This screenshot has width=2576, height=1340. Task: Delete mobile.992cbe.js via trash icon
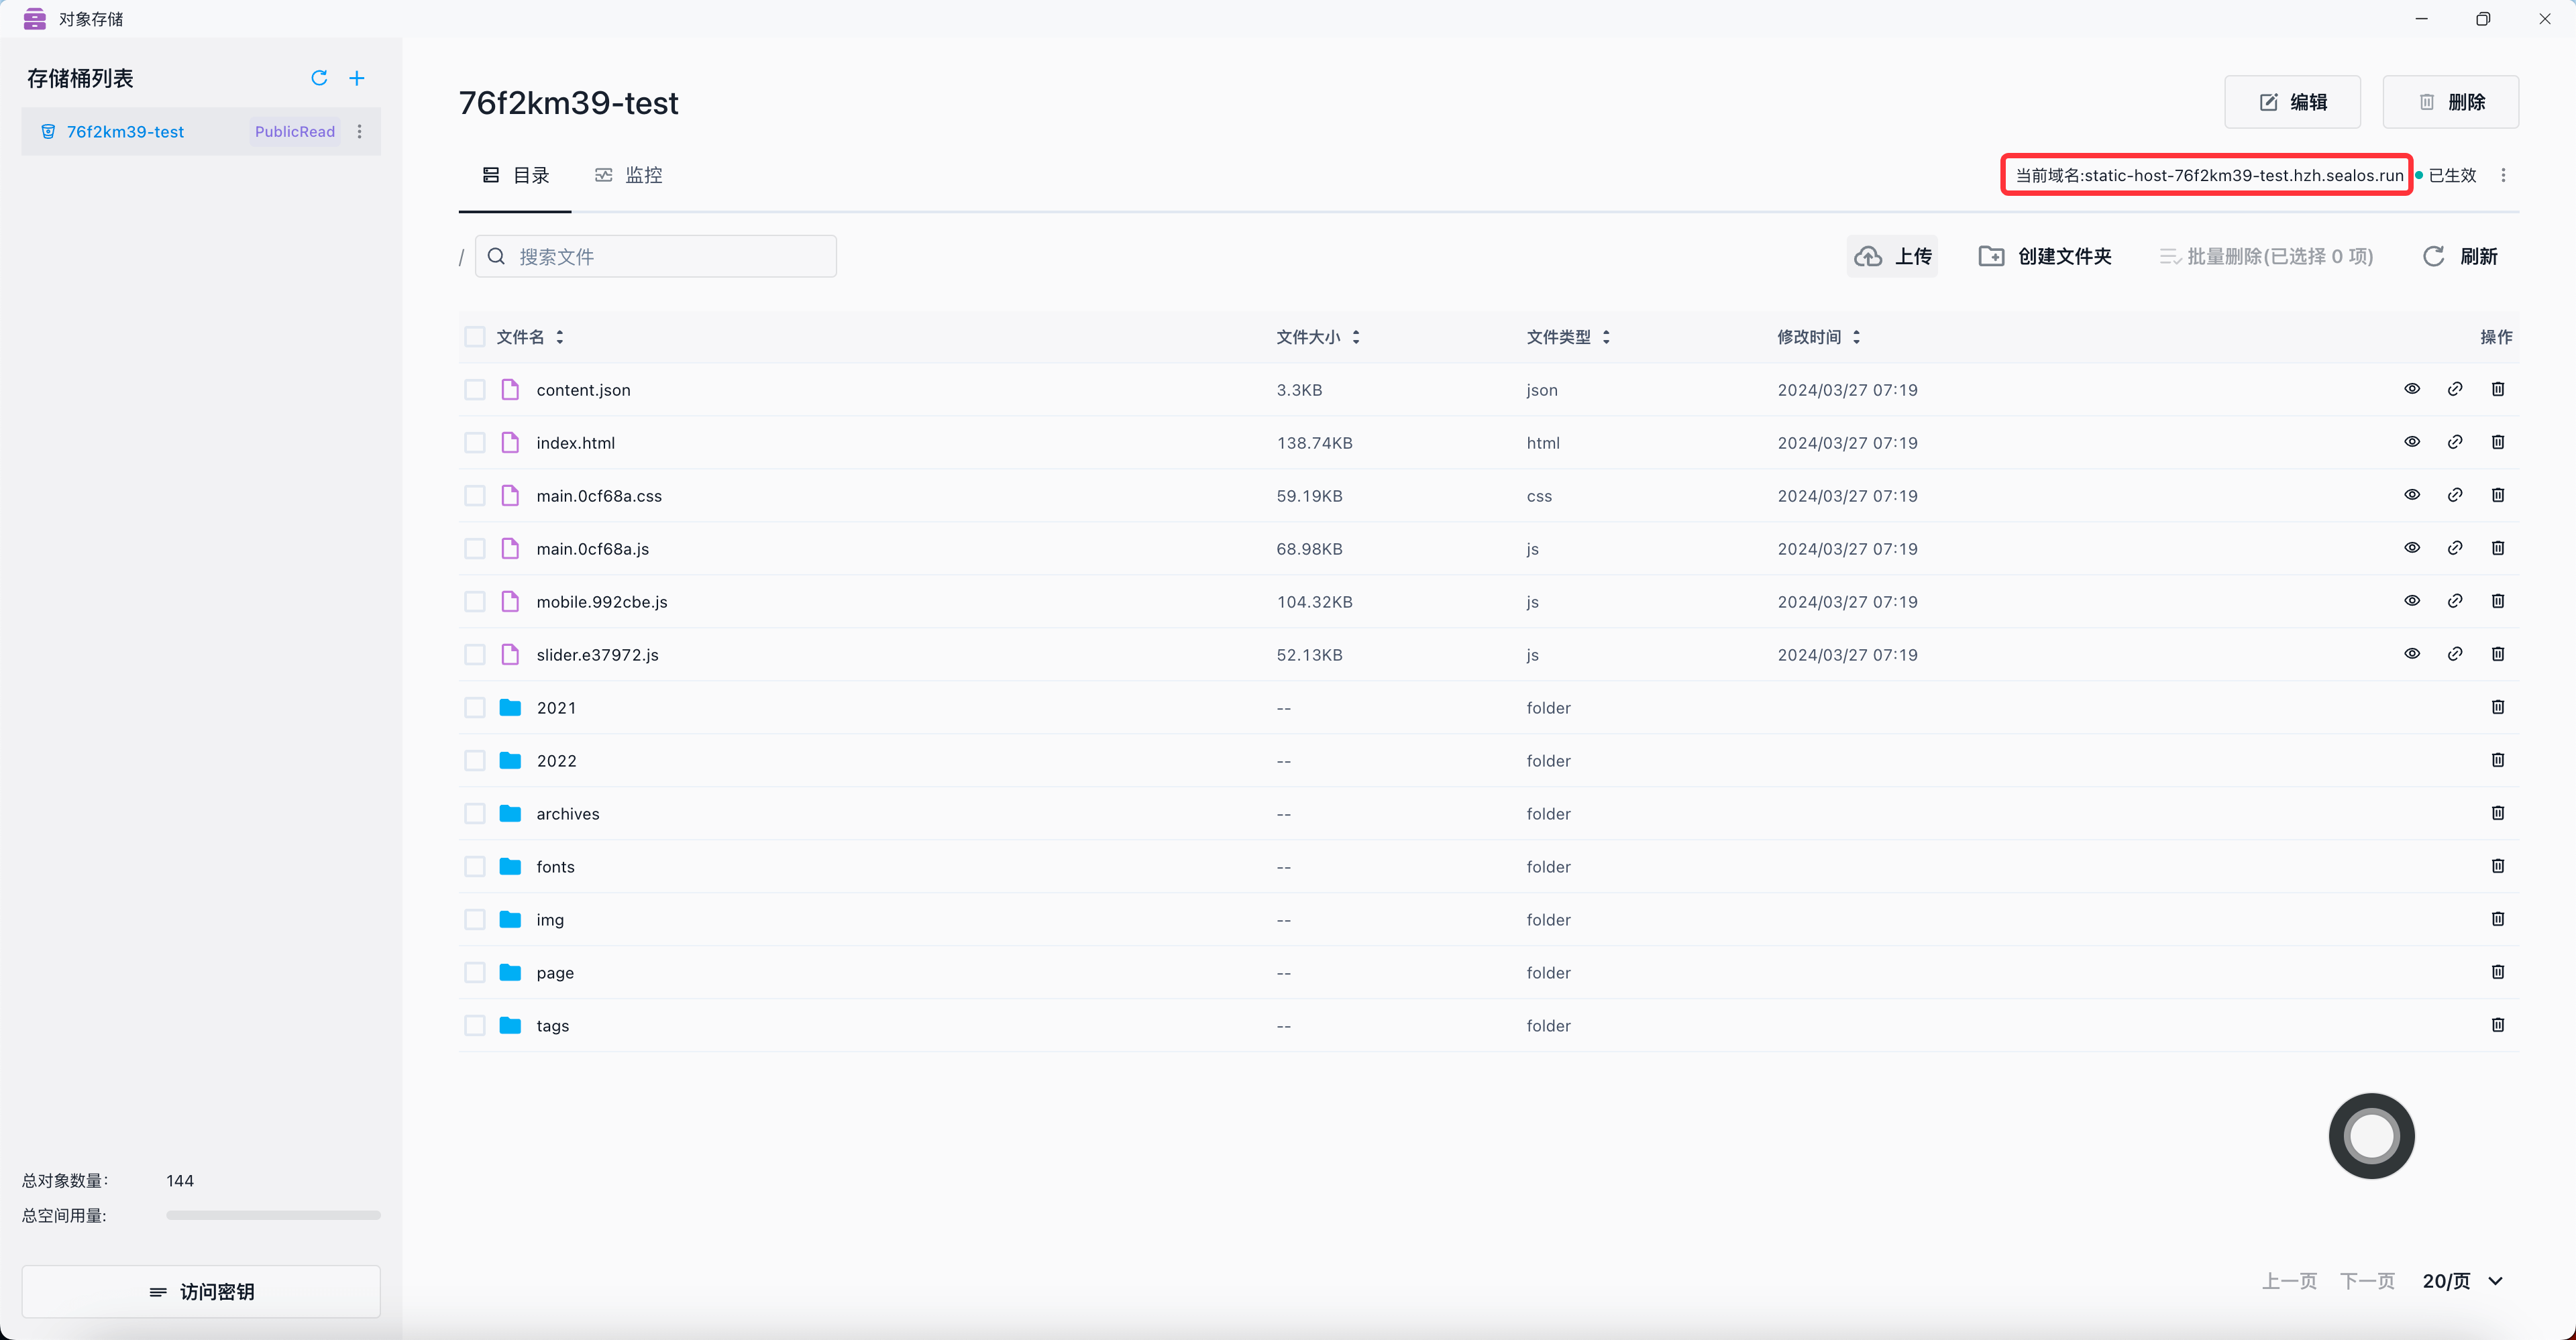pyautogui.click(x=2498, y=601)
